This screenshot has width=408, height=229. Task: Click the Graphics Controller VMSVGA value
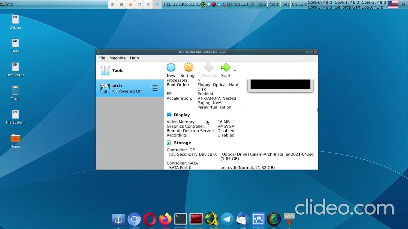[x=226, y=126]
